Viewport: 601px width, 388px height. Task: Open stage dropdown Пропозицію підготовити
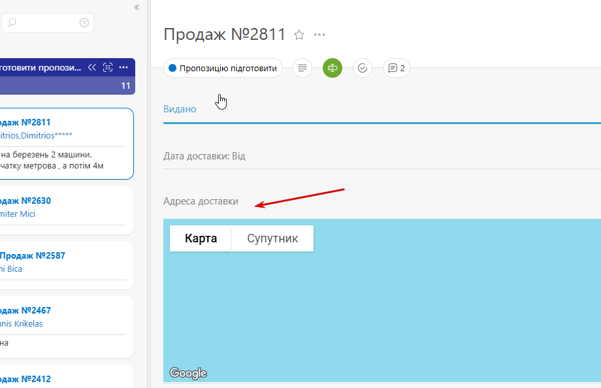(x=223, y=68)
